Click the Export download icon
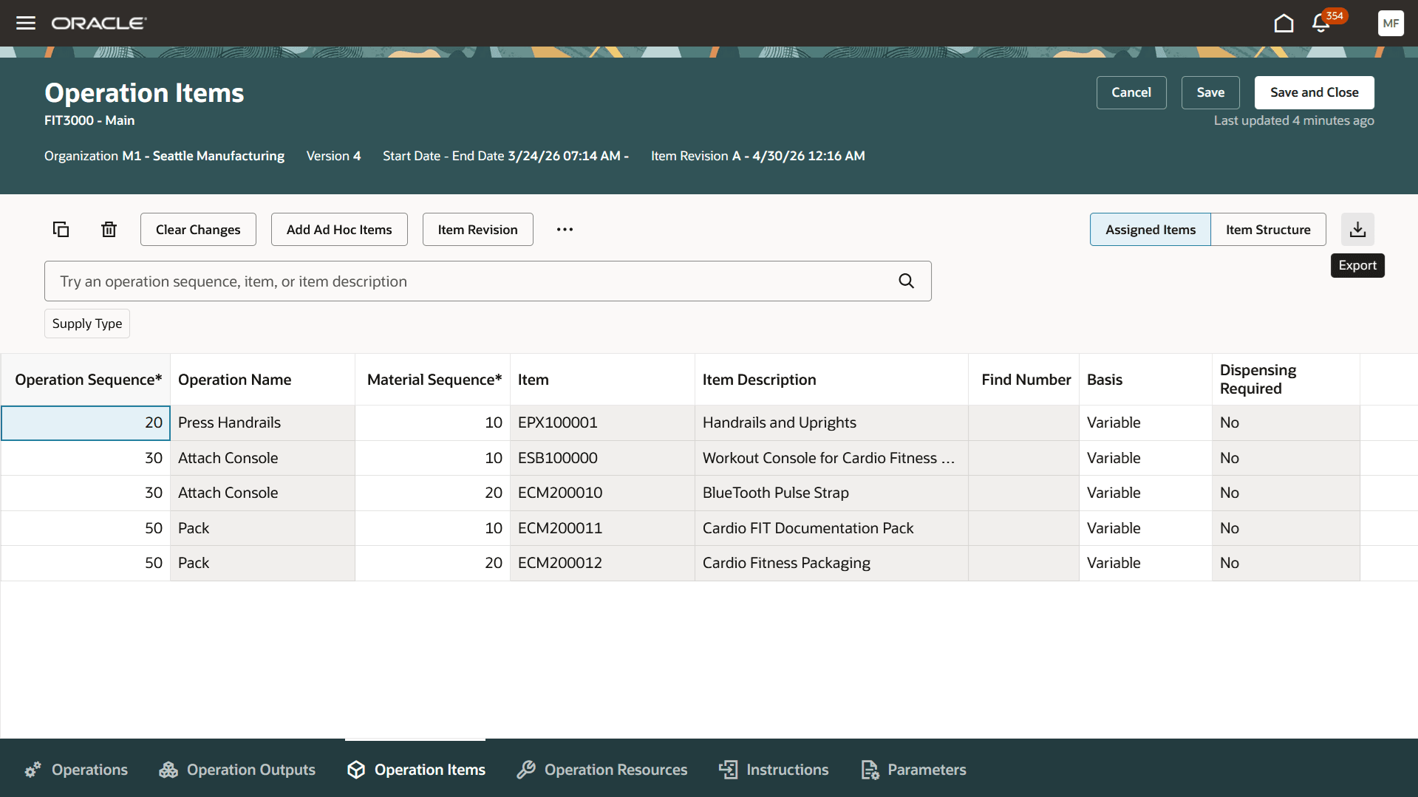The width and height of the screenshot is (1418, 797). click(1357, 230)
